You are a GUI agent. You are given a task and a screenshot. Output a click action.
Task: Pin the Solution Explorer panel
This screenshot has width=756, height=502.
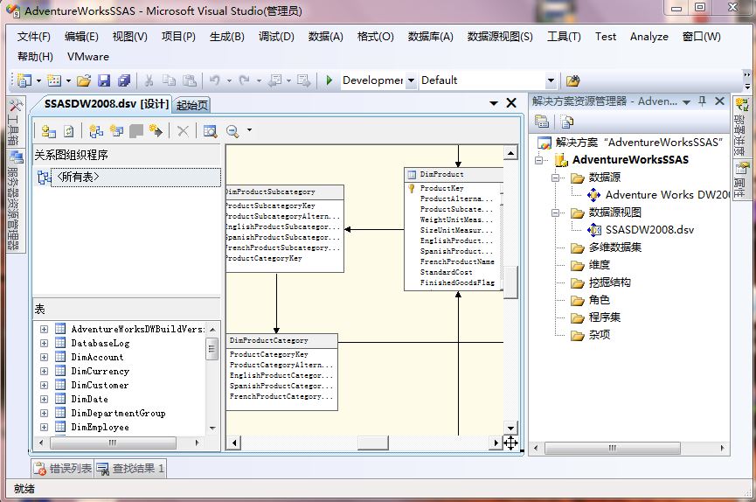coord(703,101)
